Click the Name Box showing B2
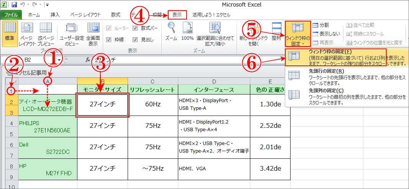This screenshot has width=409, height=189. [28, 60]
